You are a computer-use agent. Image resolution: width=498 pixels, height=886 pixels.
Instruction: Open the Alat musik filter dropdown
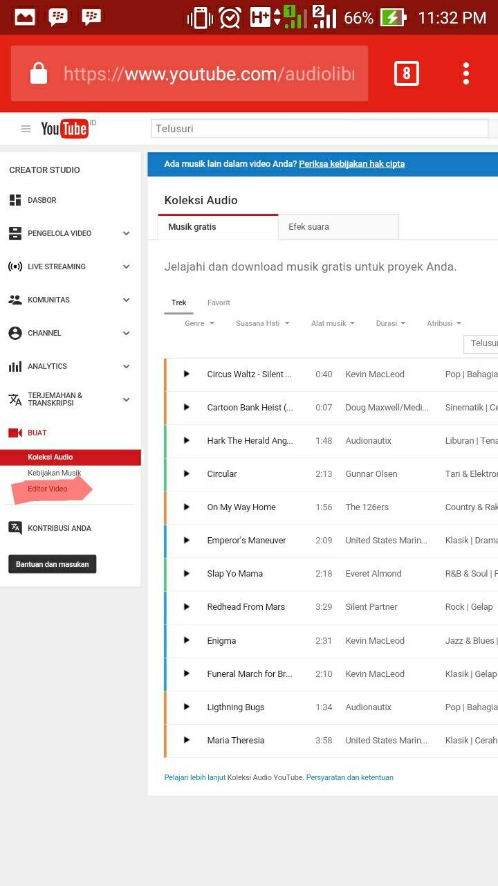click(333, 323)
